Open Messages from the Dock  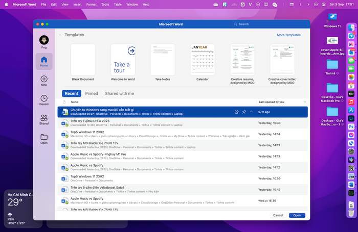point(351,61)
